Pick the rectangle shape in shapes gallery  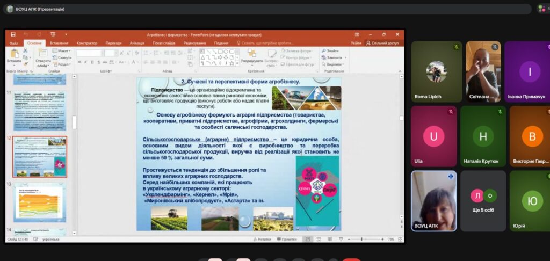(x=220, y=52)
